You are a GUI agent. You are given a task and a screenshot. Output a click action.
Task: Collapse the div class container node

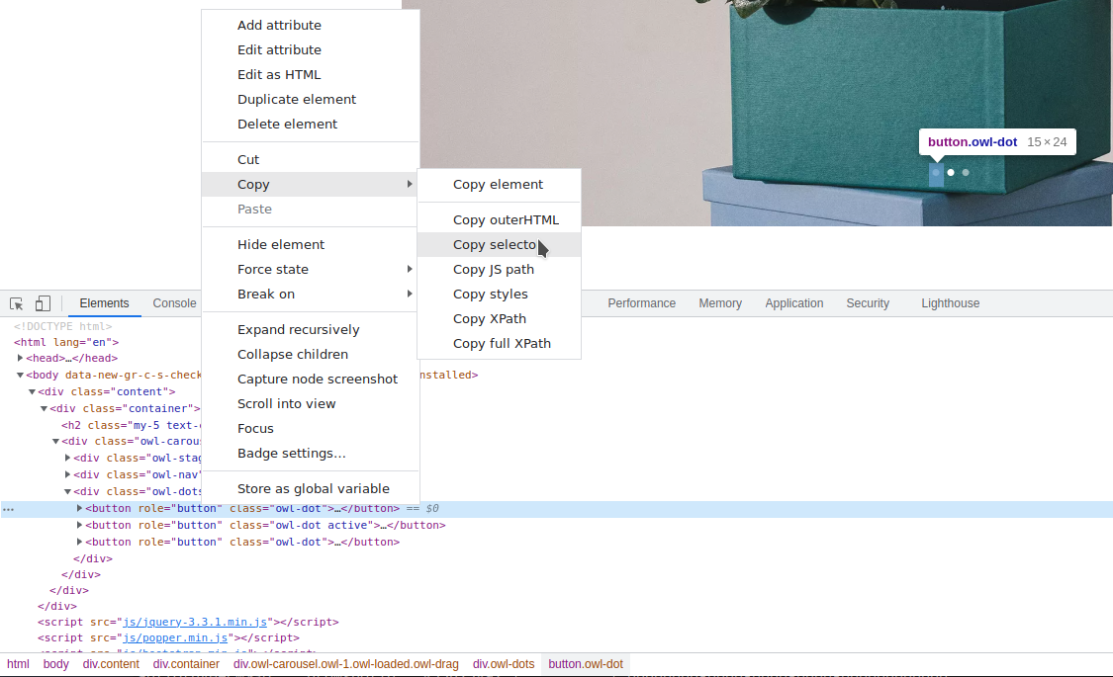(x=44, y=409)
